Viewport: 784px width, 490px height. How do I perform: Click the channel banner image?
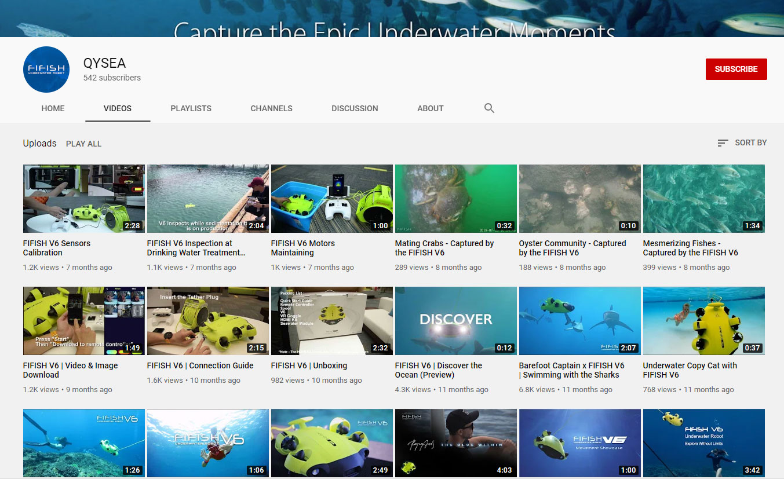(392, 19)
